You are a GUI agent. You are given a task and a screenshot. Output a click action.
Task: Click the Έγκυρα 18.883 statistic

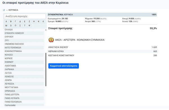click(x=58, y=21)
